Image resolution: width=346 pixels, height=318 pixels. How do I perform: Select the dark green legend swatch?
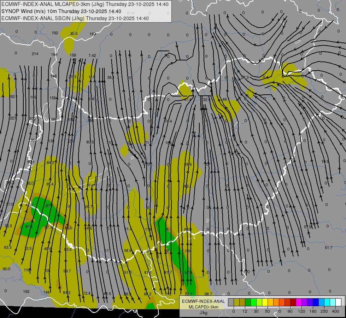248,302
